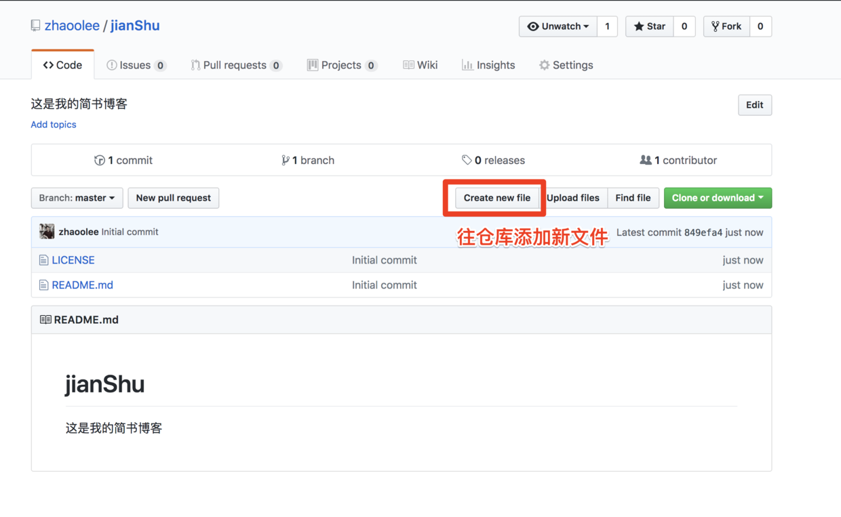The width and height of the screenshot is (841, 517).
Task: Click the stargazers count next to Star
Action: (684, 26)
